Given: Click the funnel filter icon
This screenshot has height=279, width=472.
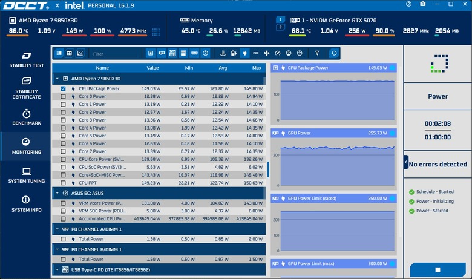Looking at the screenshot, I should [317, 53].
